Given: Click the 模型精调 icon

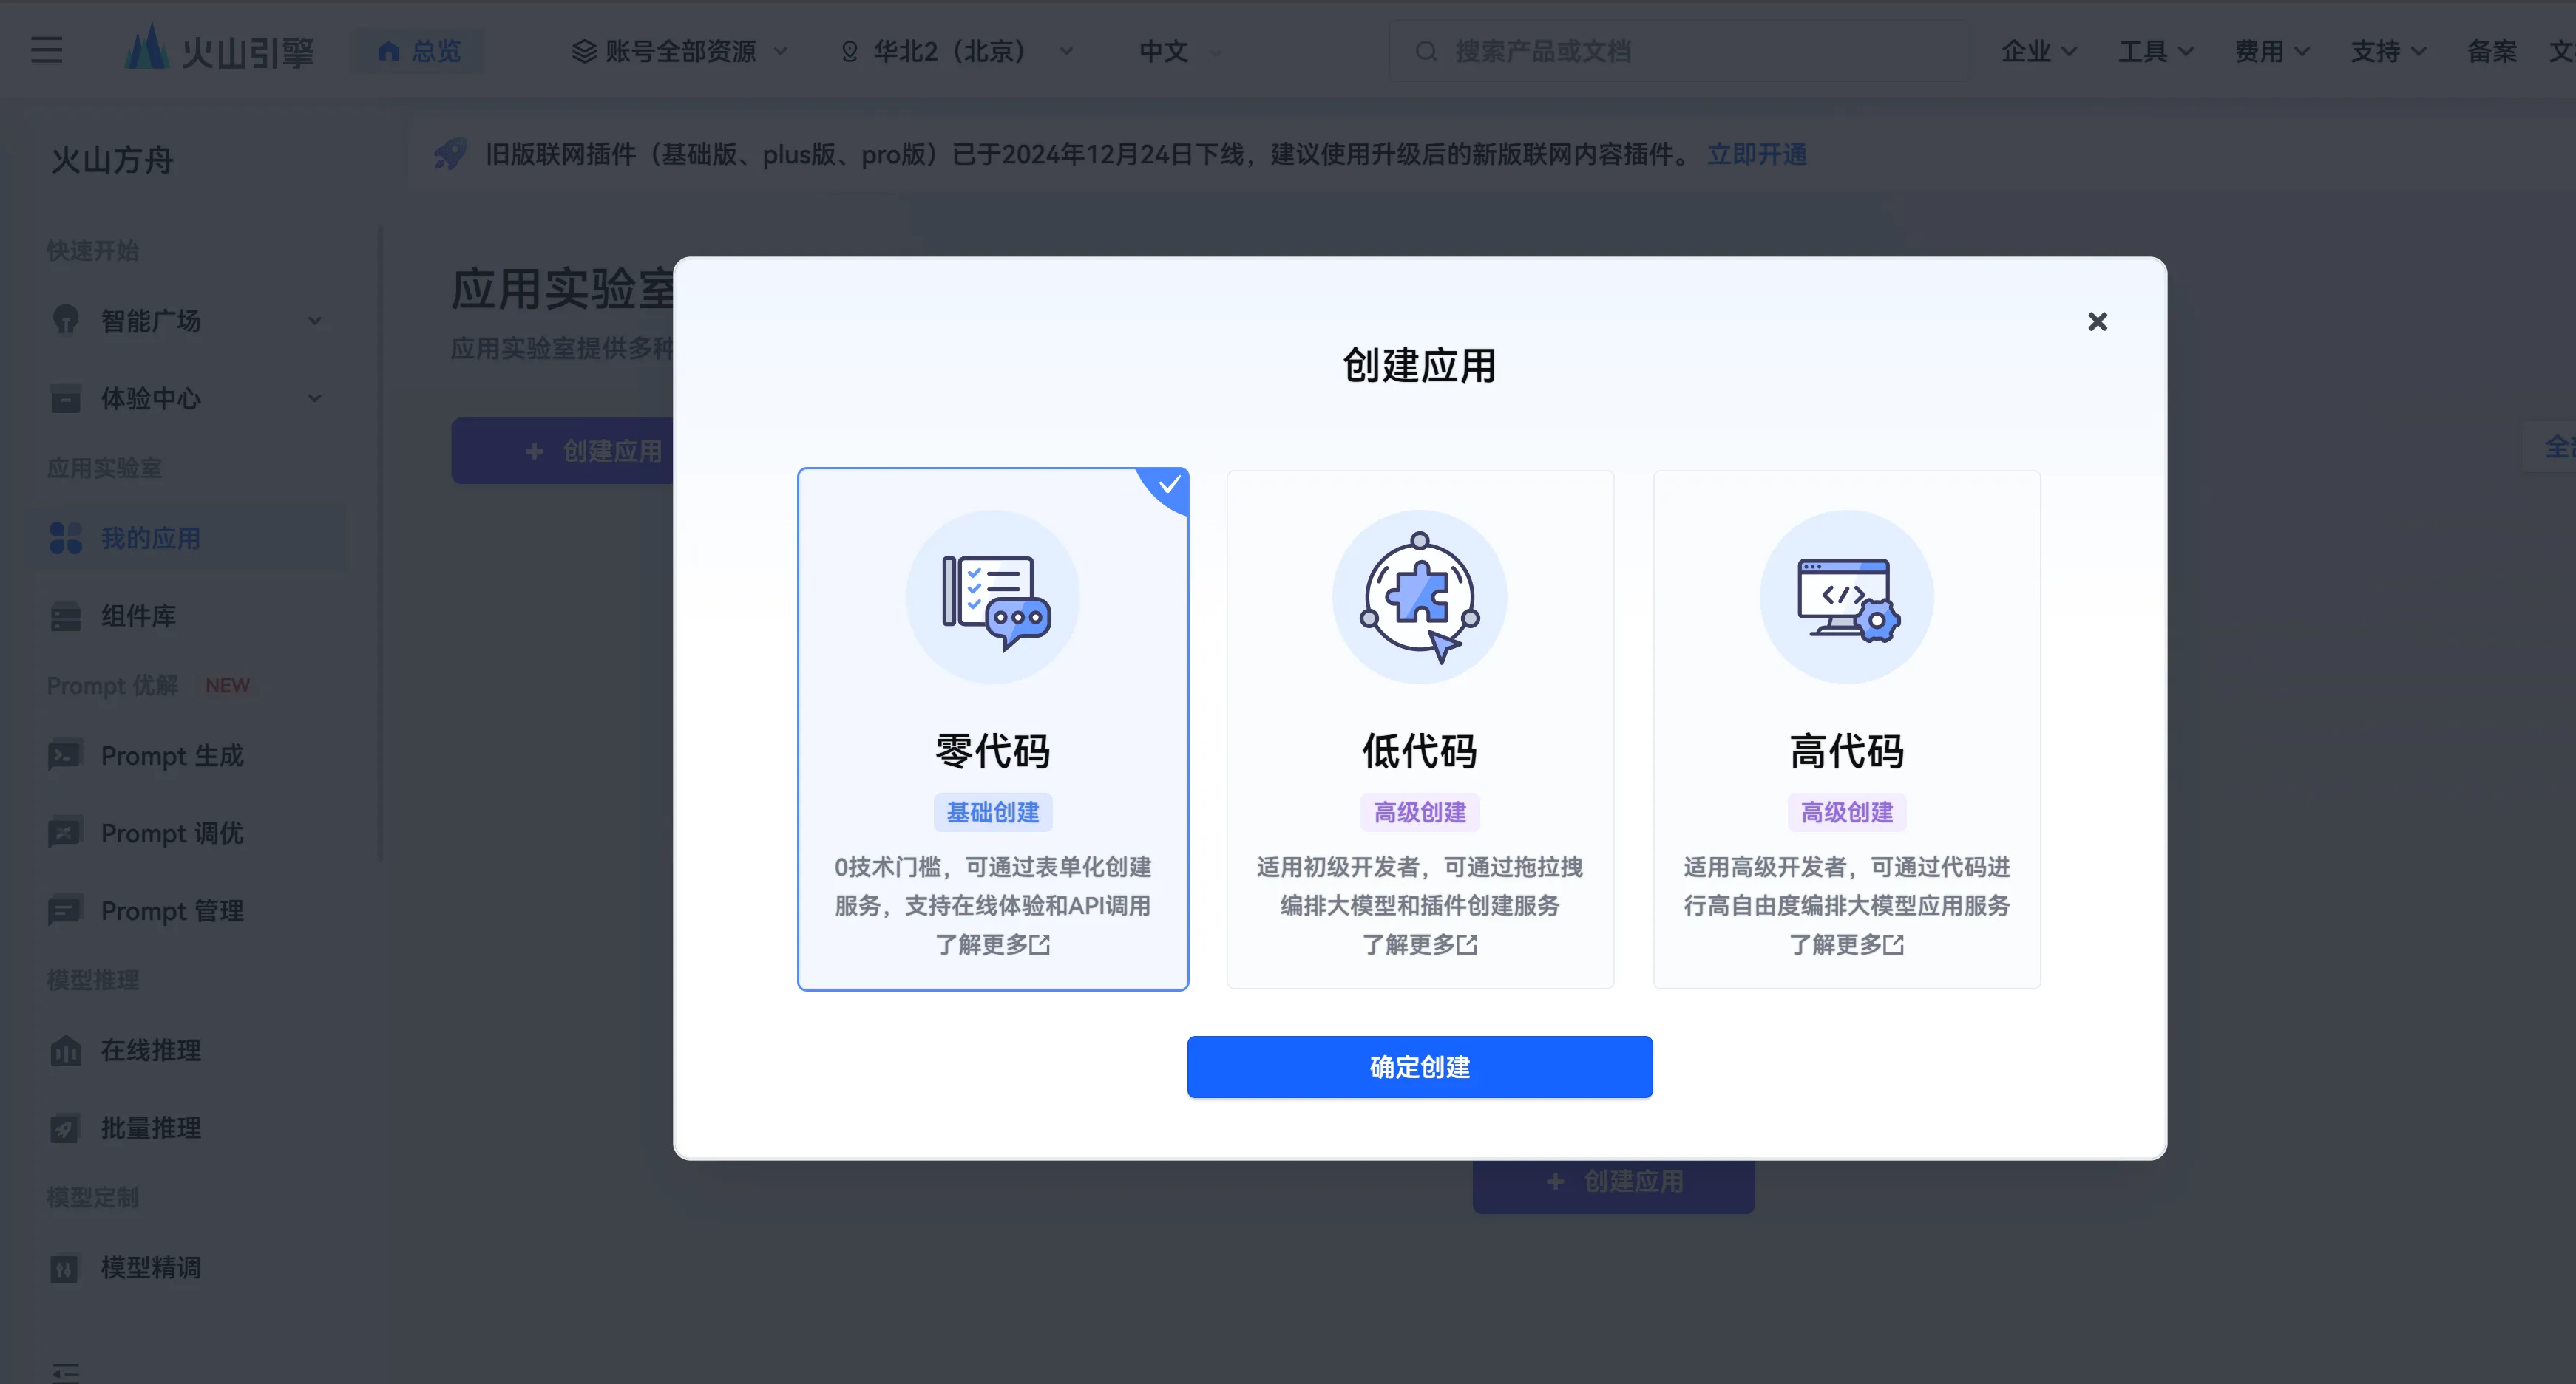Looking at the screenshot, I should coord(66,1268).
